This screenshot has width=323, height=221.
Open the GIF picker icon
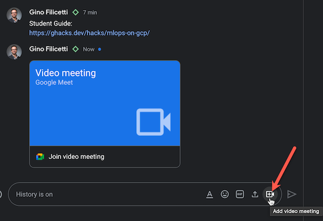[x=240, y=194]
